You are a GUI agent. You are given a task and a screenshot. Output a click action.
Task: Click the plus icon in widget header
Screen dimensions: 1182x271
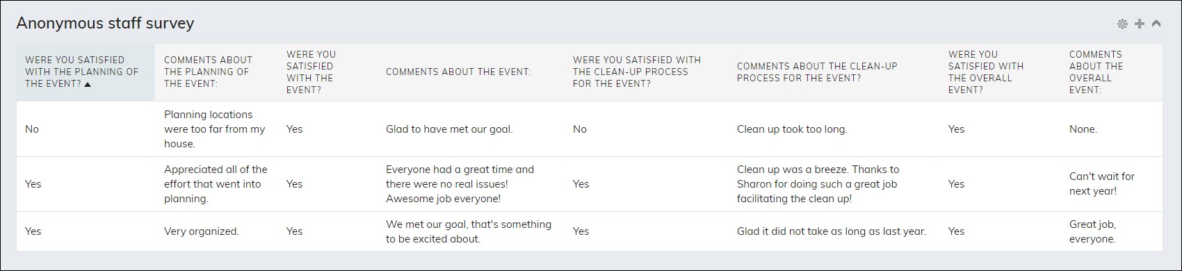click(x=1139, y=24)
